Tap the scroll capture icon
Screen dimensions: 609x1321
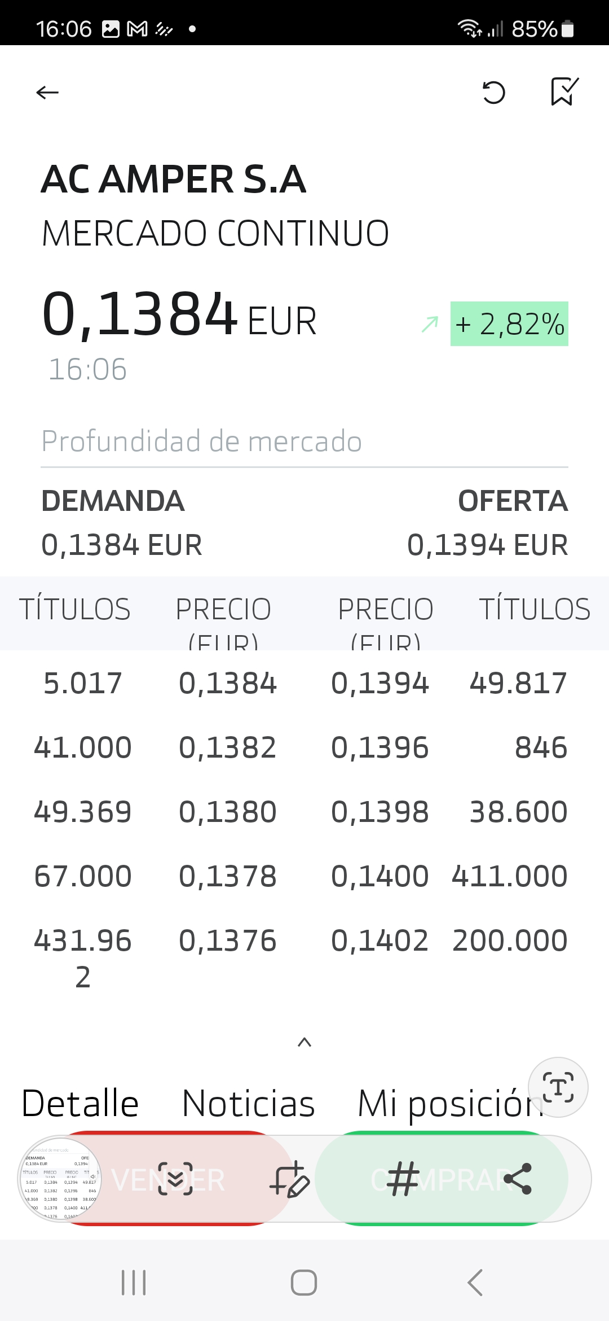pyautogui.click(x=175, y=1179)
